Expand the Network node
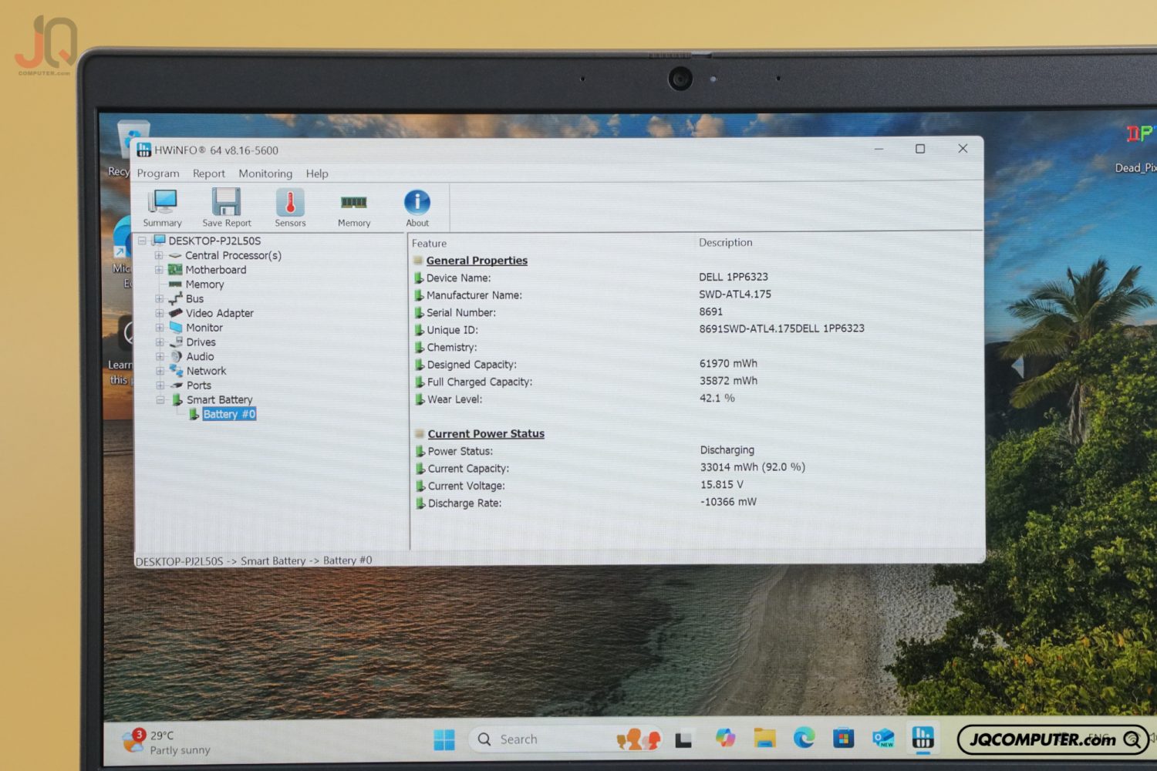1157x771 pixels. click(x=159, y=371)
